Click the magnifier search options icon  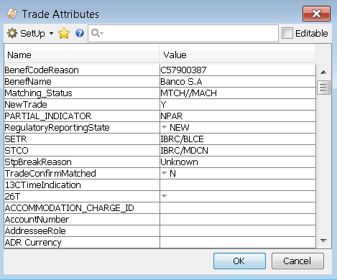97,33
